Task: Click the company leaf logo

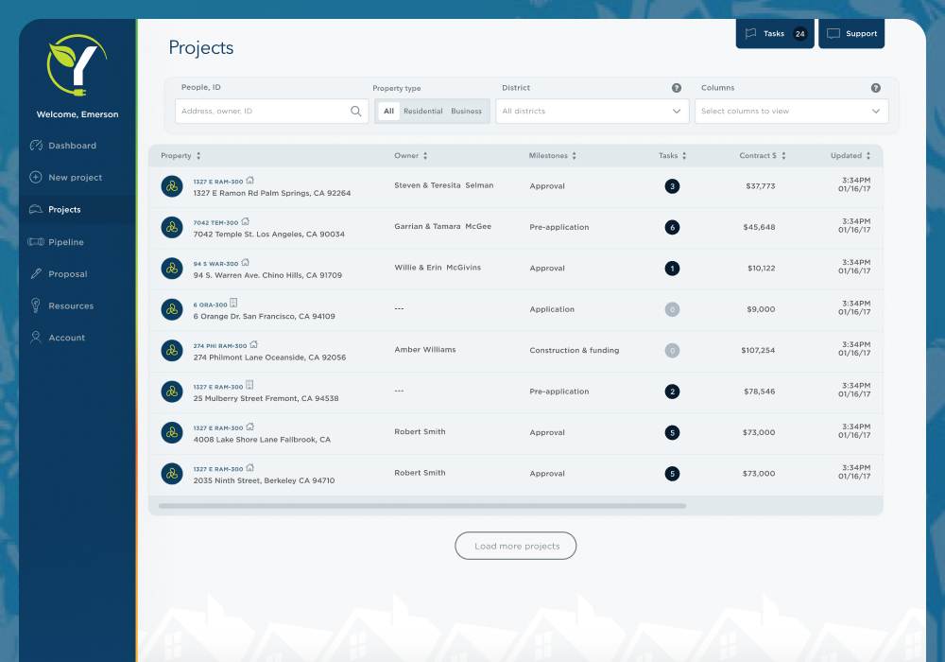Action: 77,66
